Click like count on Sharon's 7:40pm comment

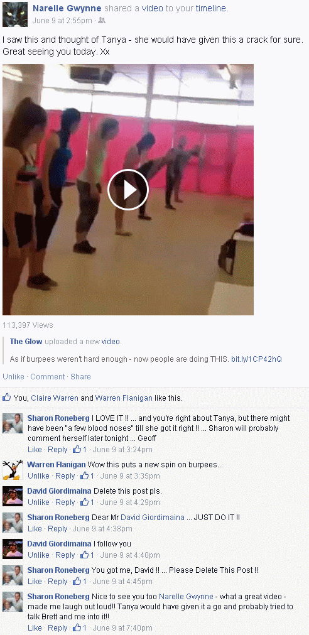80,627
